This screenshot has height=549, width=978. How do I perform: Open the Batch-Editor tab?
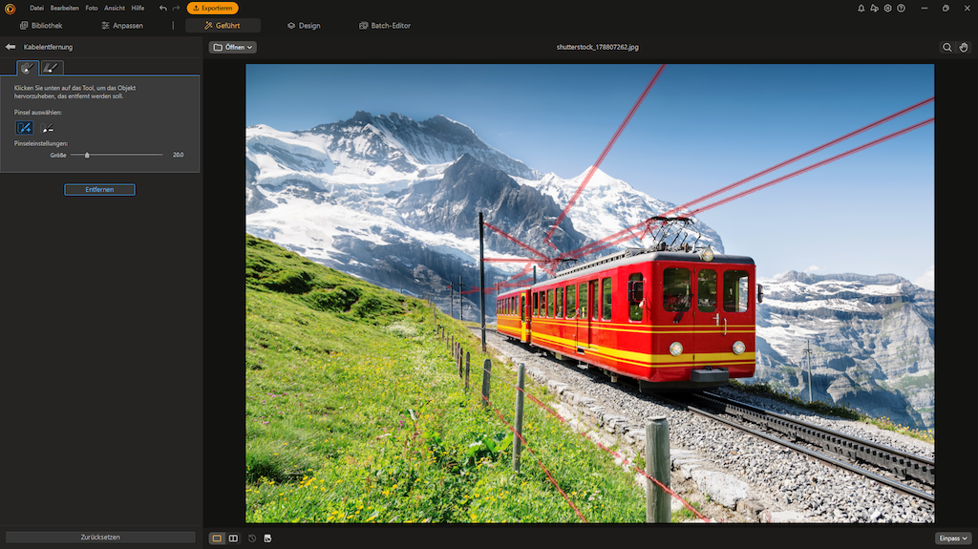tap(385, 26)
